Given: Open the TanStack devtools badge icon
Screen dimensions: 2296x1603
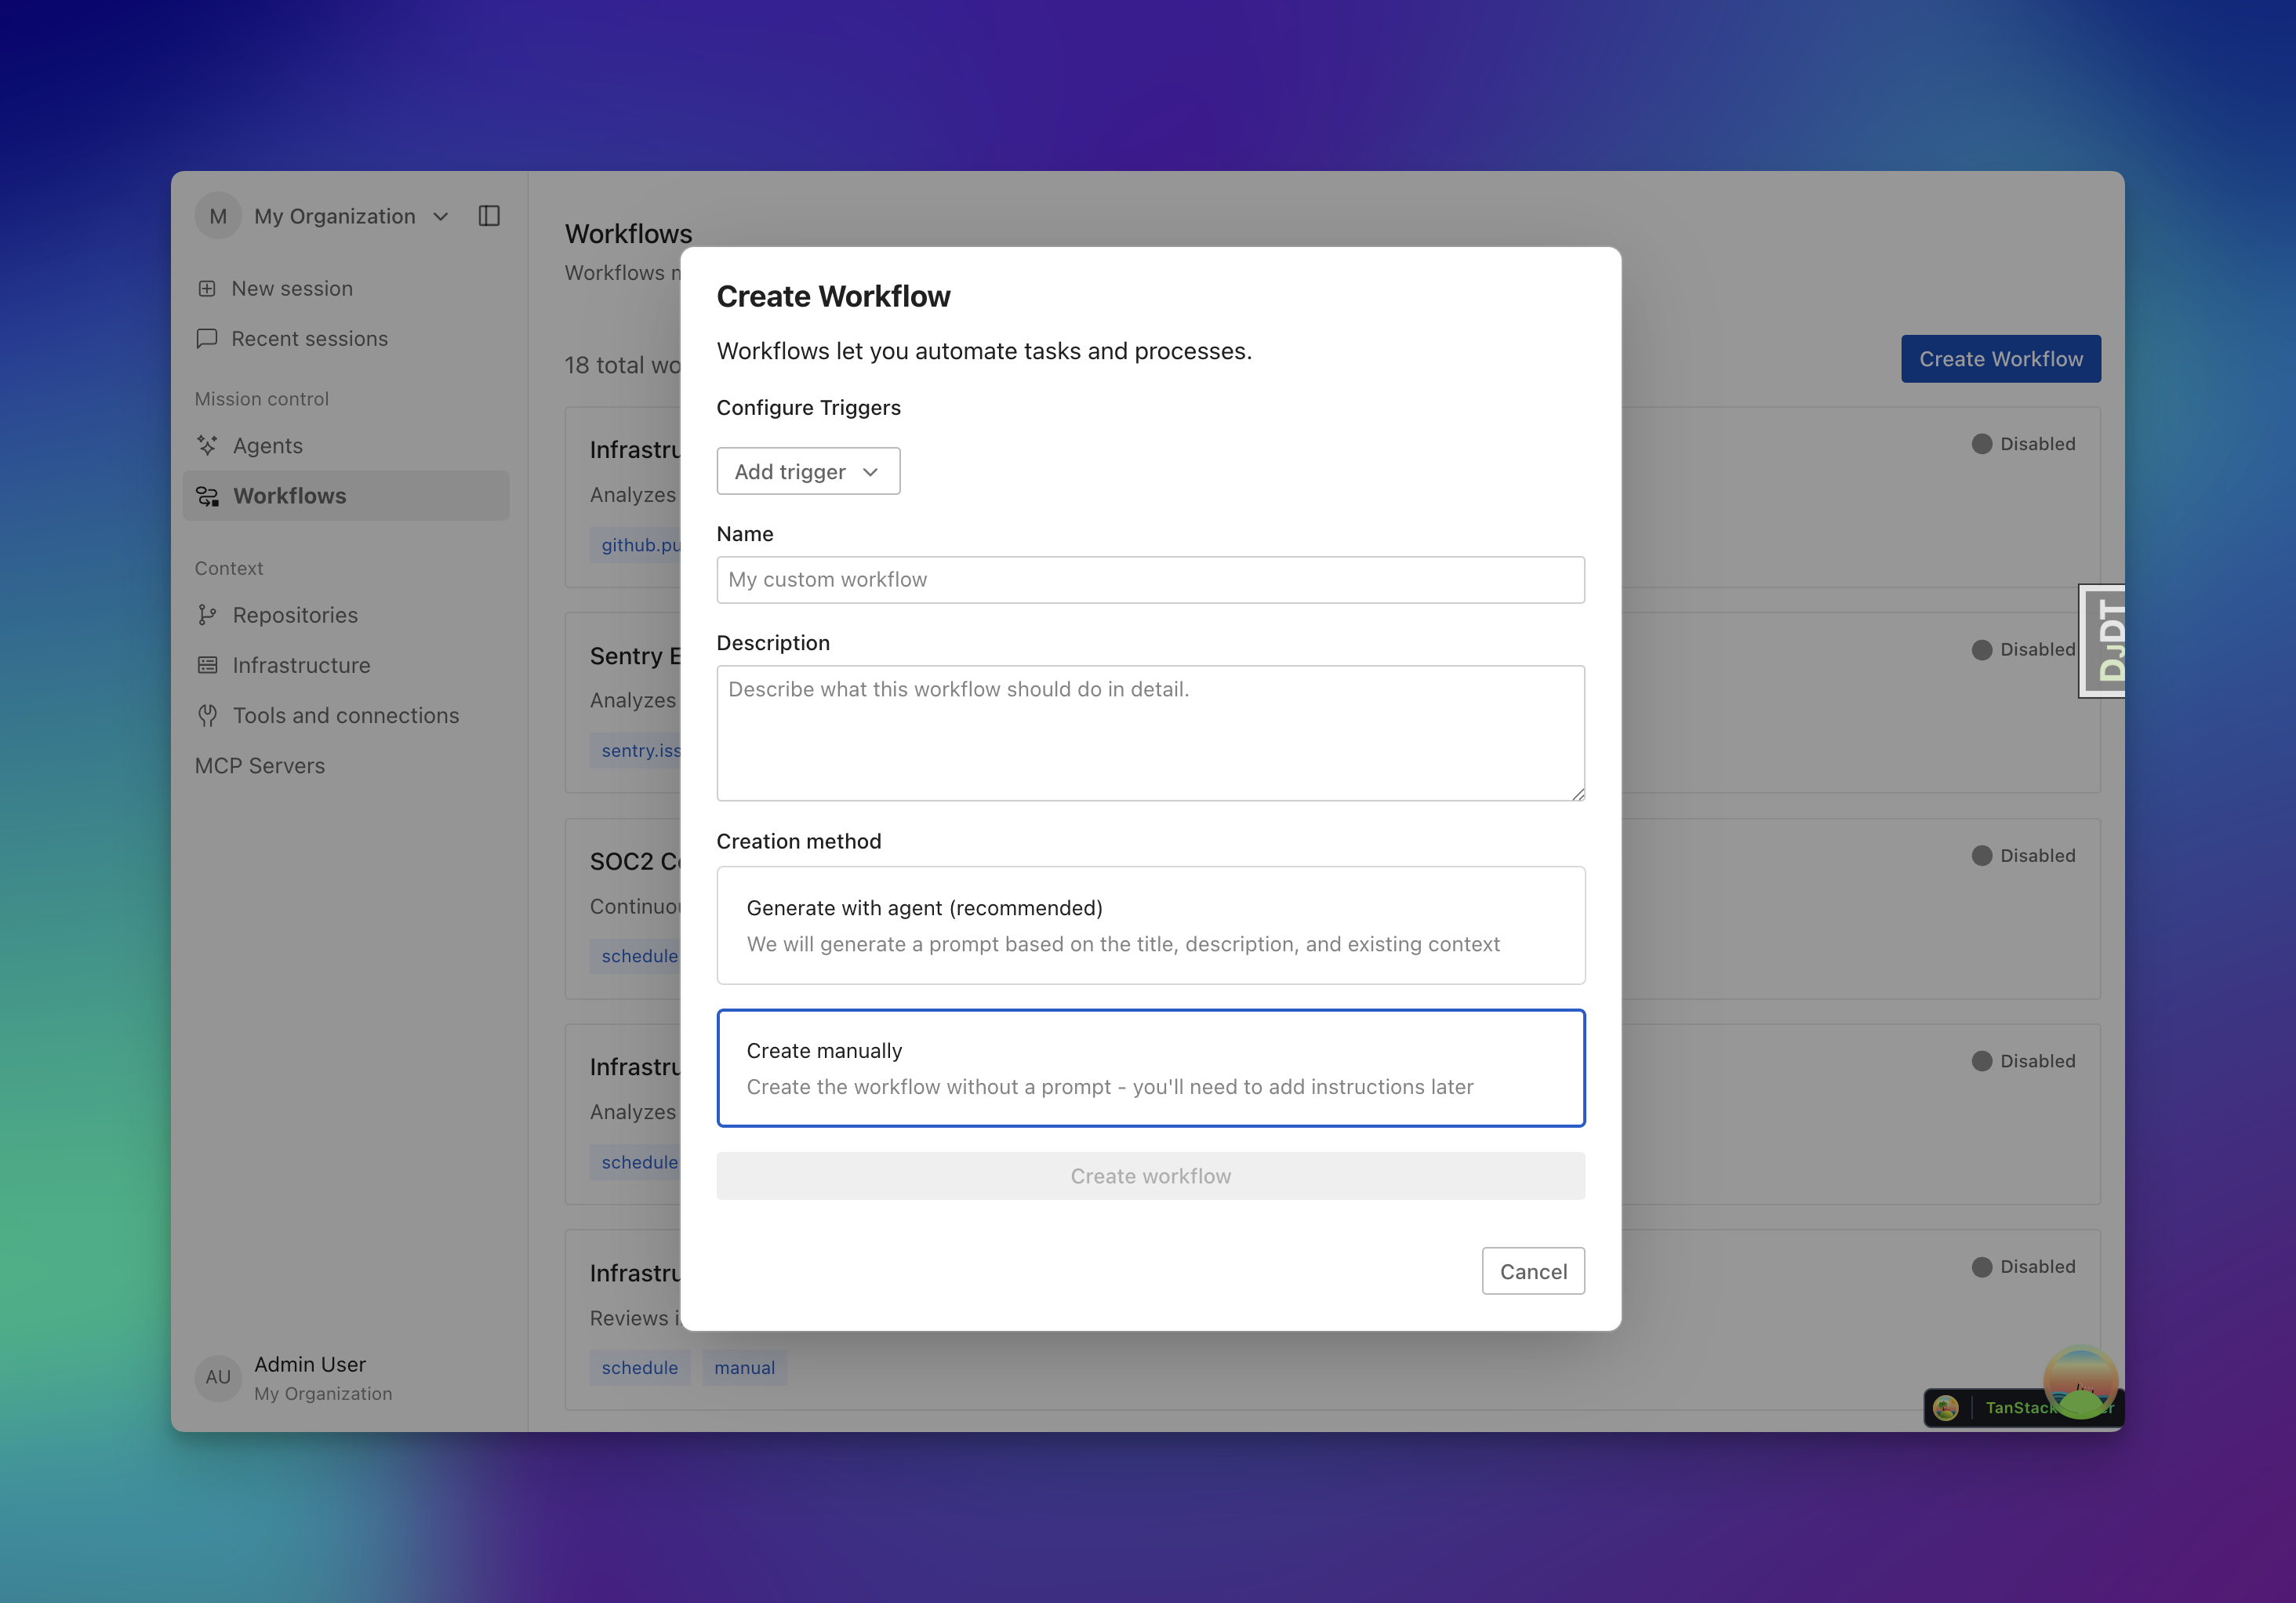Looking at the screenshot, I should point(1945,1408).
